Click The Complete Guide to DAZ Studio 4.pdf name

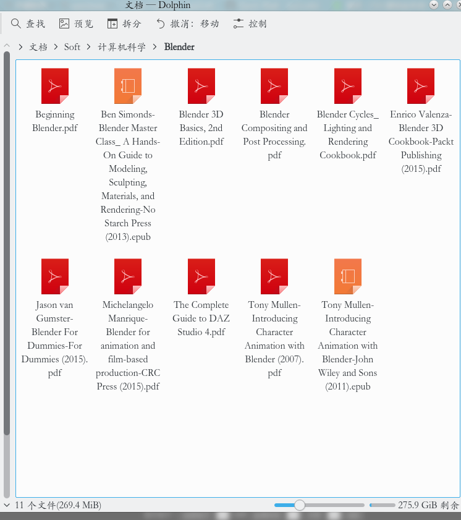(201, 318)
